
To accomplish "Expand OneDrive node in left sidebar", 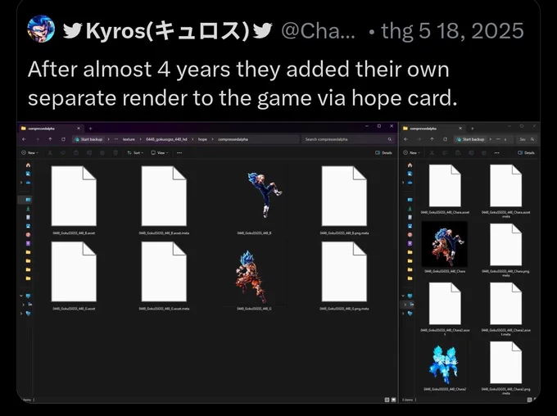I will [21, 183].
